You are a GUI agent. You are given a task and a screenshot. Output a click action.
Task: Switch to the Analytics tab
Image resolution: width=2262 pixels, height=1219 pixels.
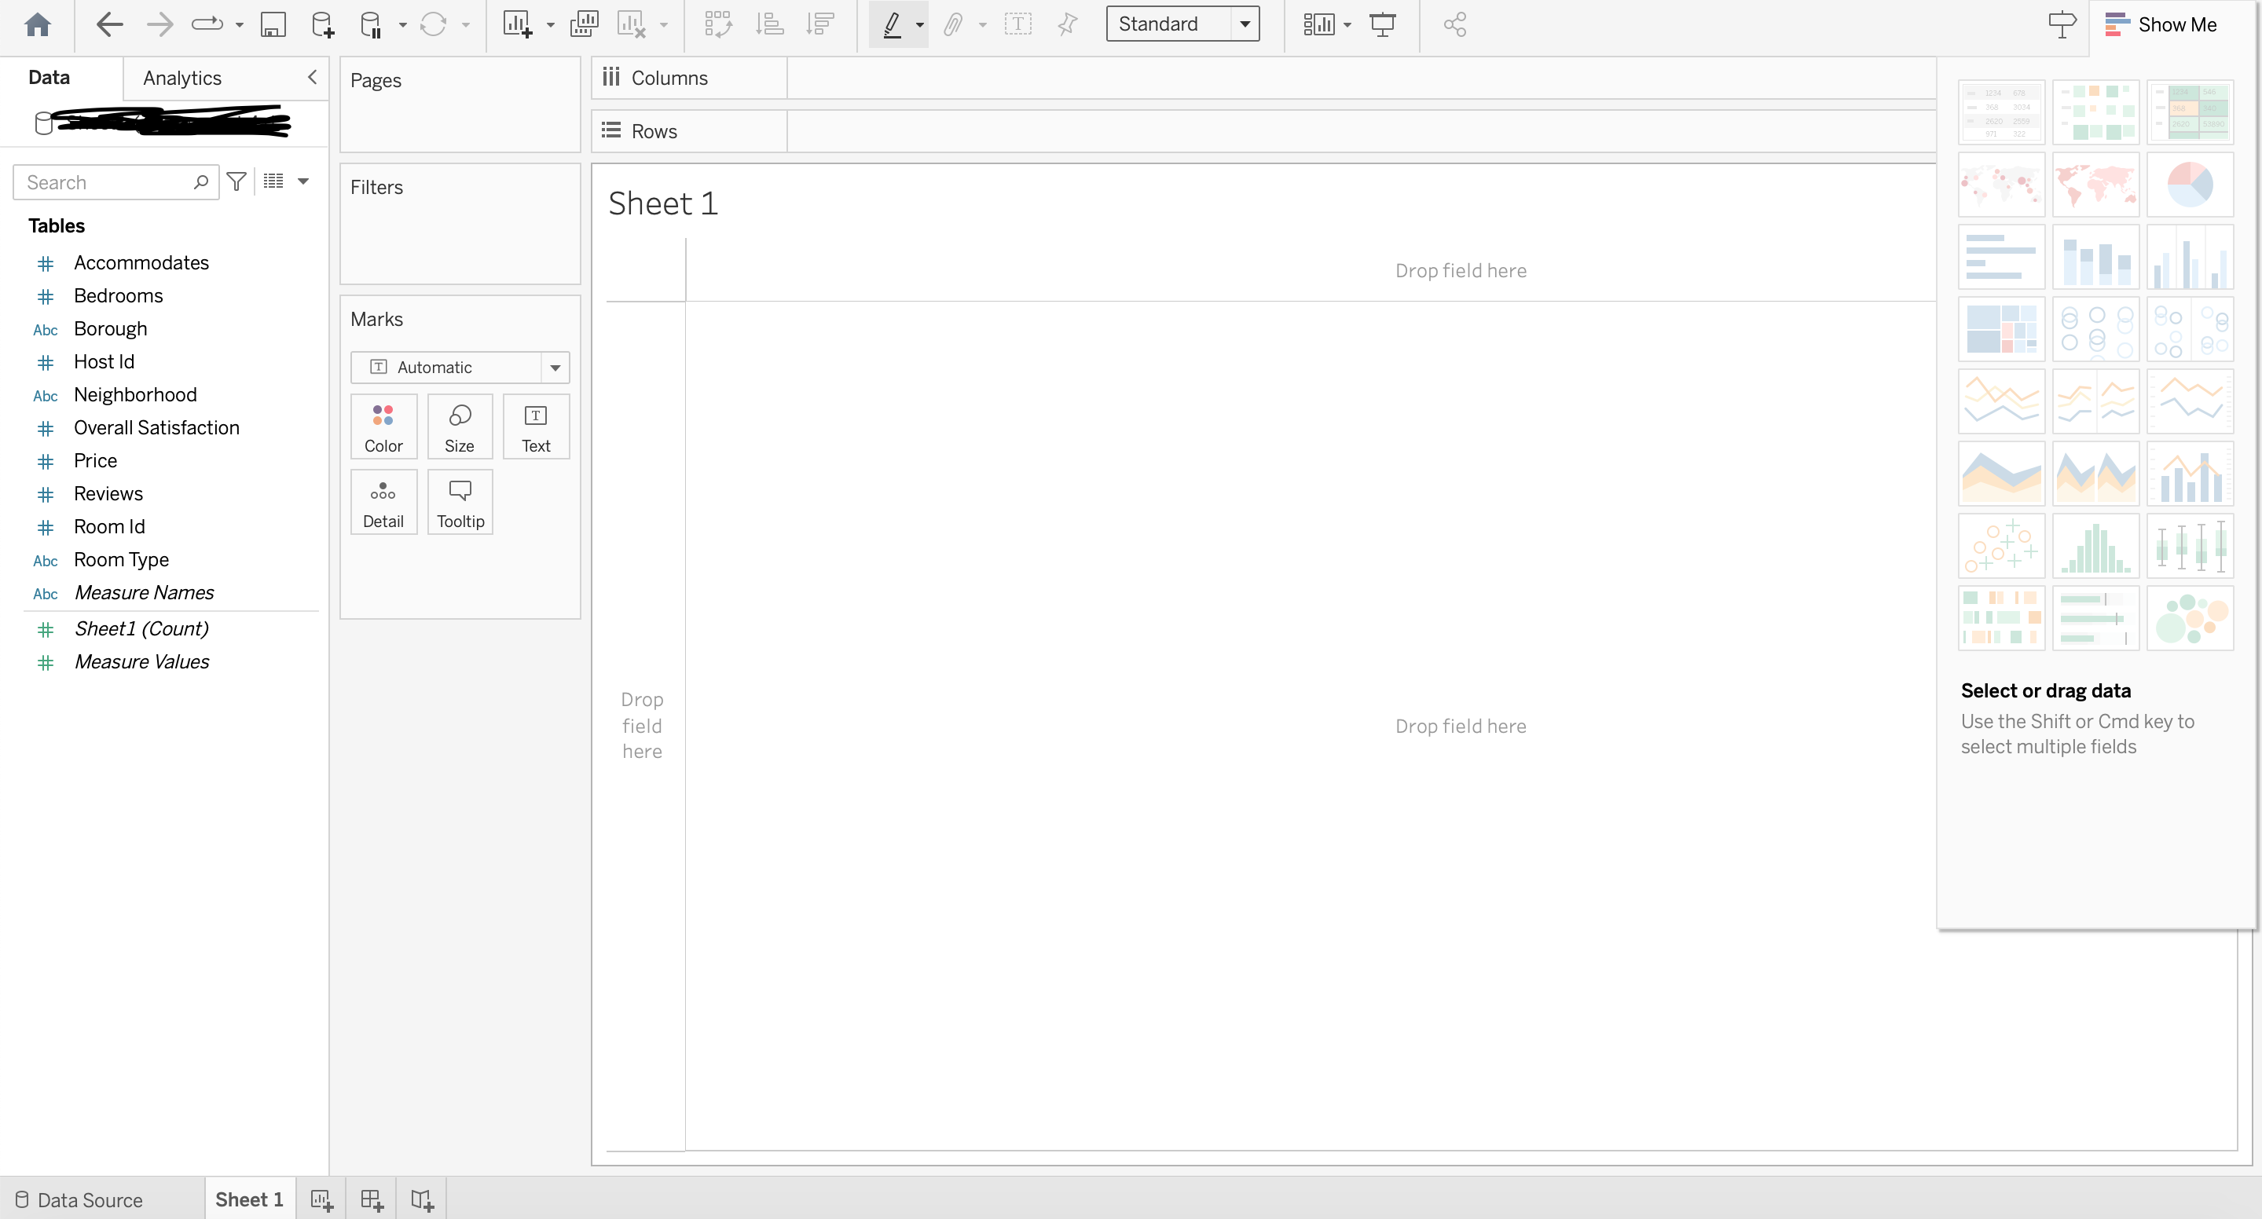[x=181, y=78]
